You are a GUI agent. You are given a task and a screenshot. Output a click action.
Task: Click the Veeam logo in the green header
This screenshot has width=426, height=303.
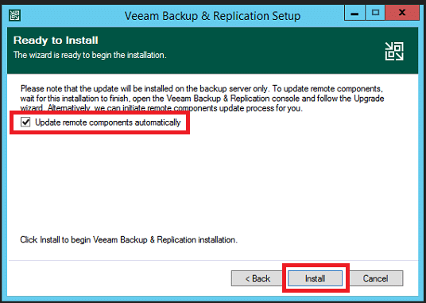pyautogui.click(x=394, y=51)
